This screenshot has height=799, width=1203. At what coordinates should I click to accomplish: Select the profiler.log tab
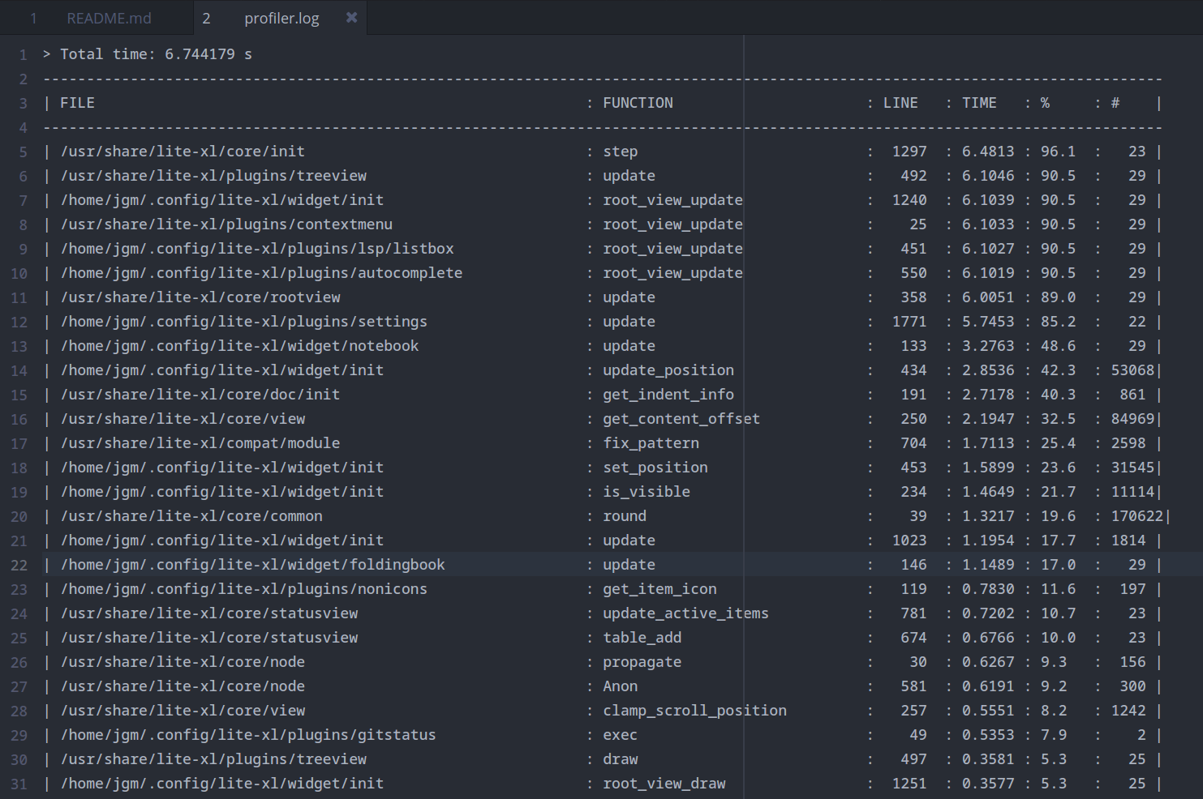click(x=281, y=18)
